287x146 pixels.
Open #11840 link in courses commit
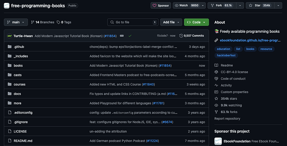148,85
